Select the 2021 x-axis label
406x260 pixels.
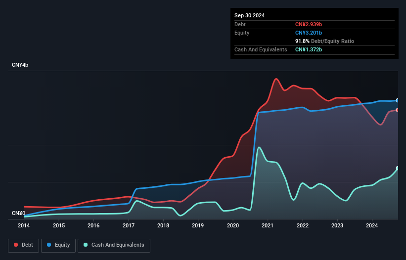point(268,225)
